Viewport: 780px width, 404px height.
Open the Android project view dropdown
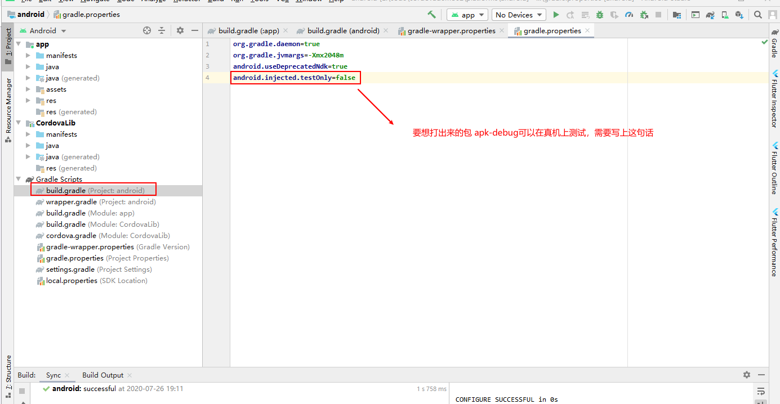[43, 30]
